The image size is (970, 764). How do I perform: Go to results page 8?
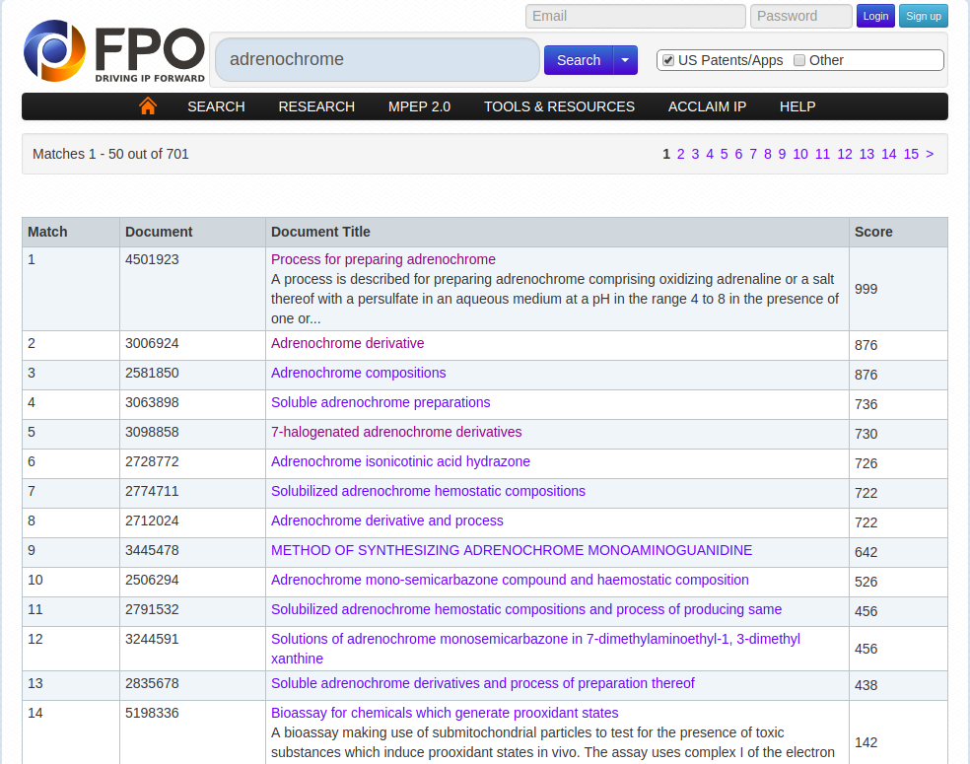[x=768, y=154]
